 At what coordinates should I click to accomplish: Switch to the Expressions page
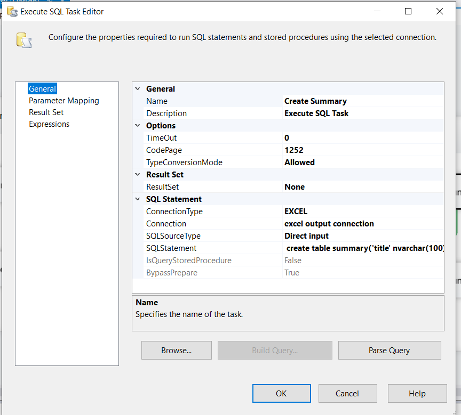[x=49, y=124]
